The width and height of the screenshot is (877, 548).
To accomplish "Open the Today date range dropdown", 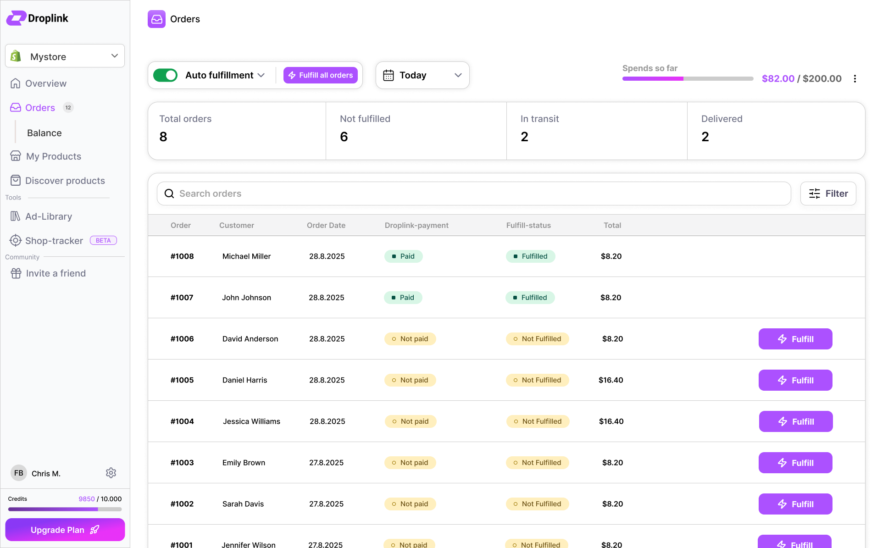I will 422,75.
